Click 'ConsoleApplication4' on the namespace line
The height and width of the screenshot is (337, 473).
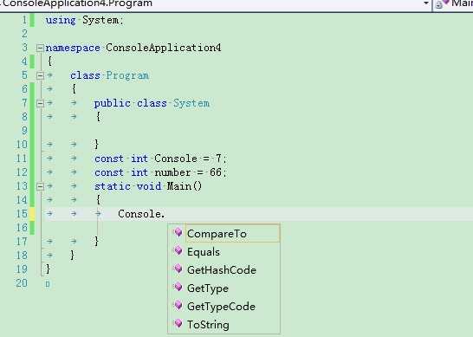tap(164, 48)
